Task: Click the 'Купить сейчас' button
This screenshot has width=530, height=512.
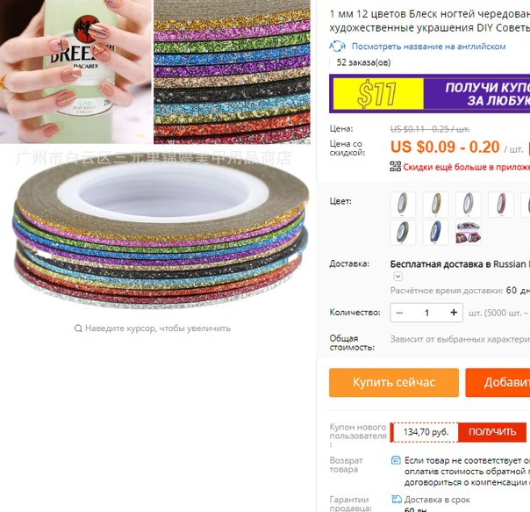Action: [x=394, y=382]
